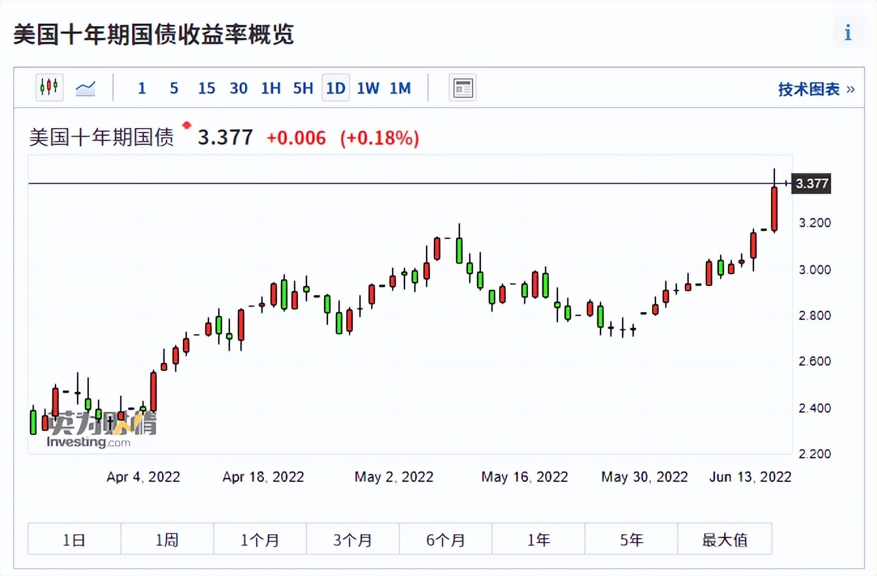Select the 15 minute interval

[207, 88]
